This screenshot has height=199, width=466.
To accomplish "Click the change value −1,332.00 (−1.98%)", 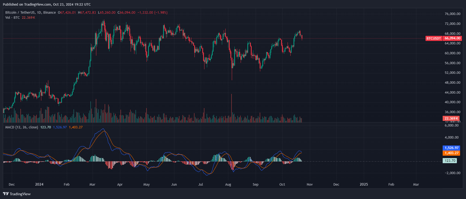I will [152, 13].
